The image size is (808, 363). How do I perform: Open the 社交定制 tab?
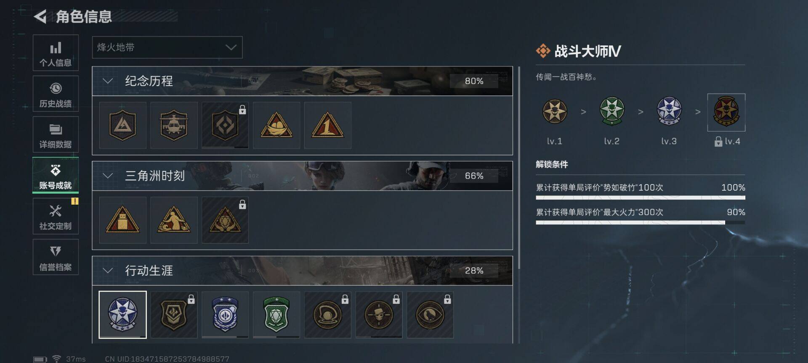[56, 216]
